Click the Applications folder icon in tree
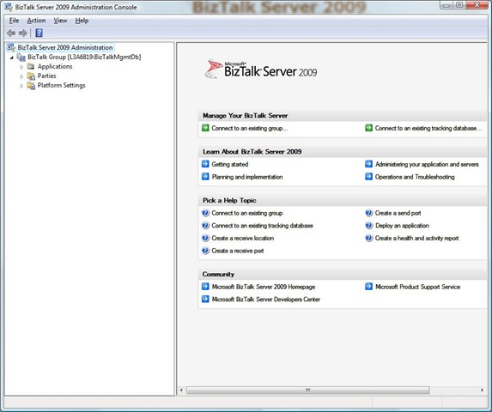Screen dimensions: 492x412 31,66
